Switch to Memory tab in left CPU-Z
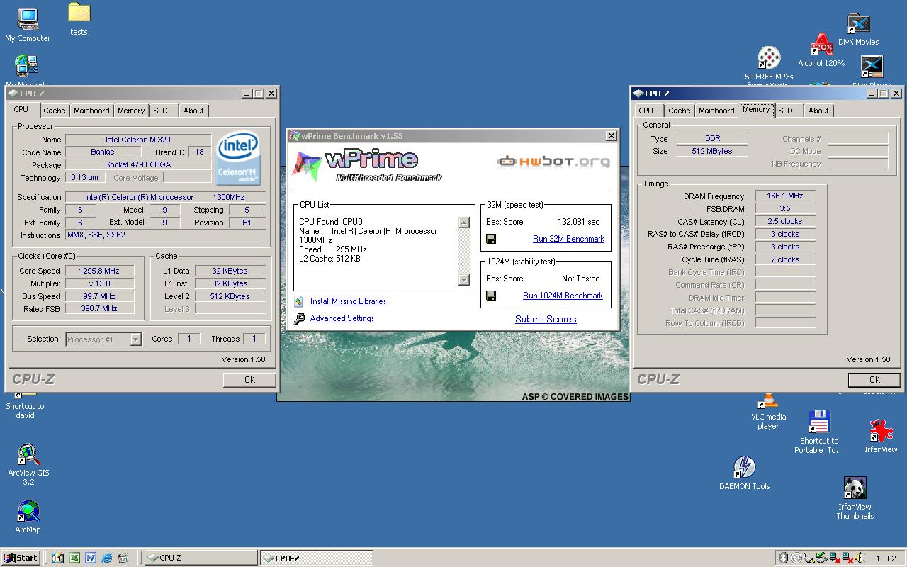 [x=131, y=111]
